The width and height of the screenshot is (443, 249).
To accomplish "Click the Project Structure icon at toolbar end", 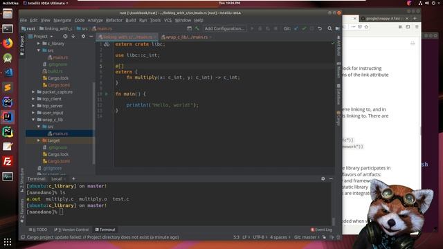I will click(x=337, y=28).
